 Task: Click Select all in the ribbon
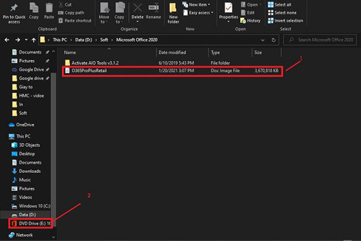pos(280,4)
